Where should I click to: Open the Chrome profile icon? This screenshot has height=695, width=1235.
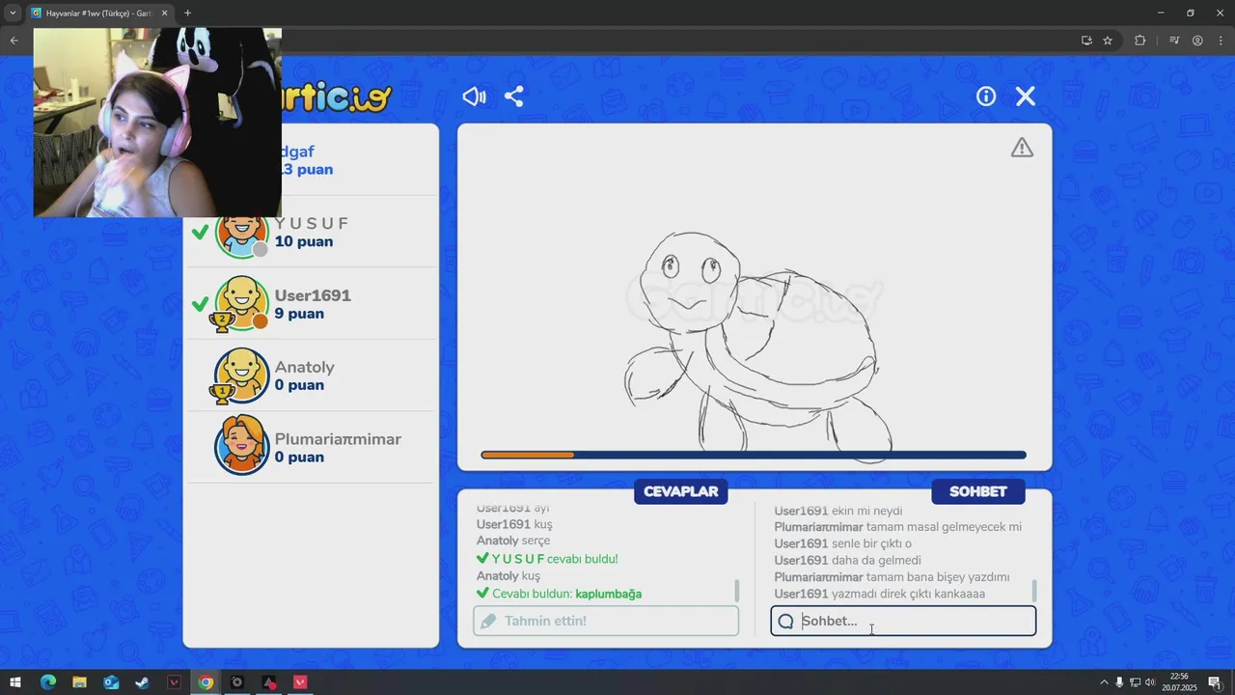1197,41
